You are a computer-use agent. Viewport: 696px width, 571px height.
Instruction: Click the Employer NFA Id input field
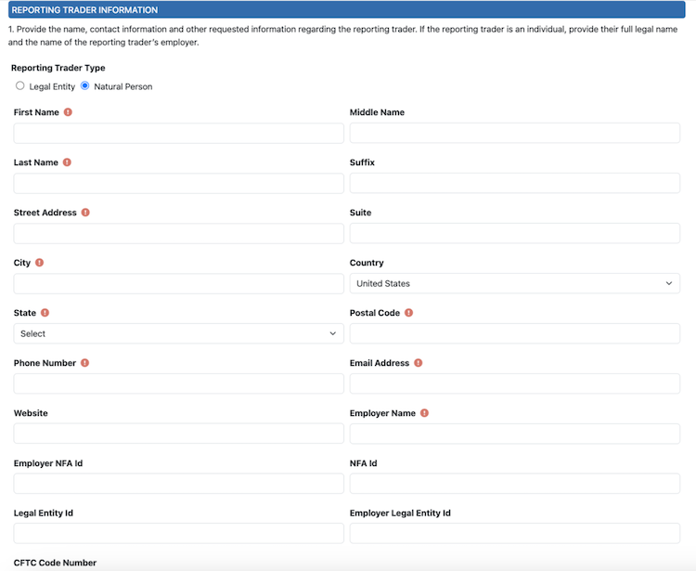click(179, 484)
